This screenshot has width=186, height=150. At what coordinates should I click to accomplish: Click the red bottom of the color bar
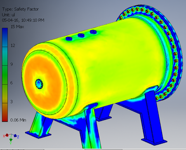click(5, 112)
